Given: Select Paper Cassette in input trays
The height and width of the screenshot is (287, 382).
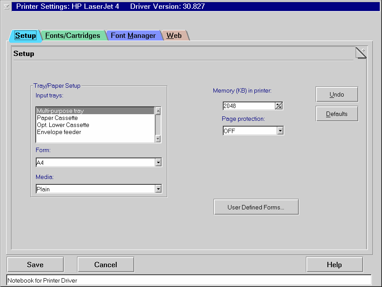Looking at the screenshot, I should pos(95,118).
